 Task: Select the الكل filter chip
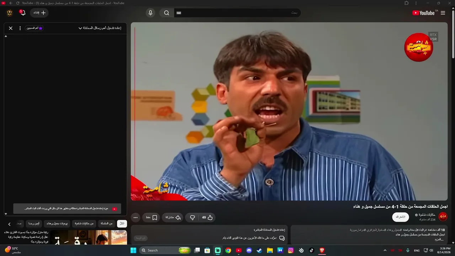click(x=122, y=224)
